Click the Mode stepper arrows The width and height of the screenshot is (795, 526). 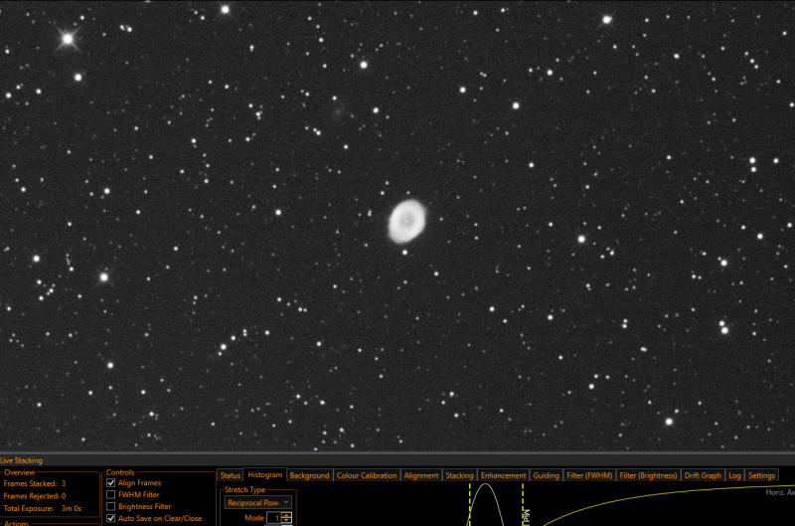(x=287, y=518)
